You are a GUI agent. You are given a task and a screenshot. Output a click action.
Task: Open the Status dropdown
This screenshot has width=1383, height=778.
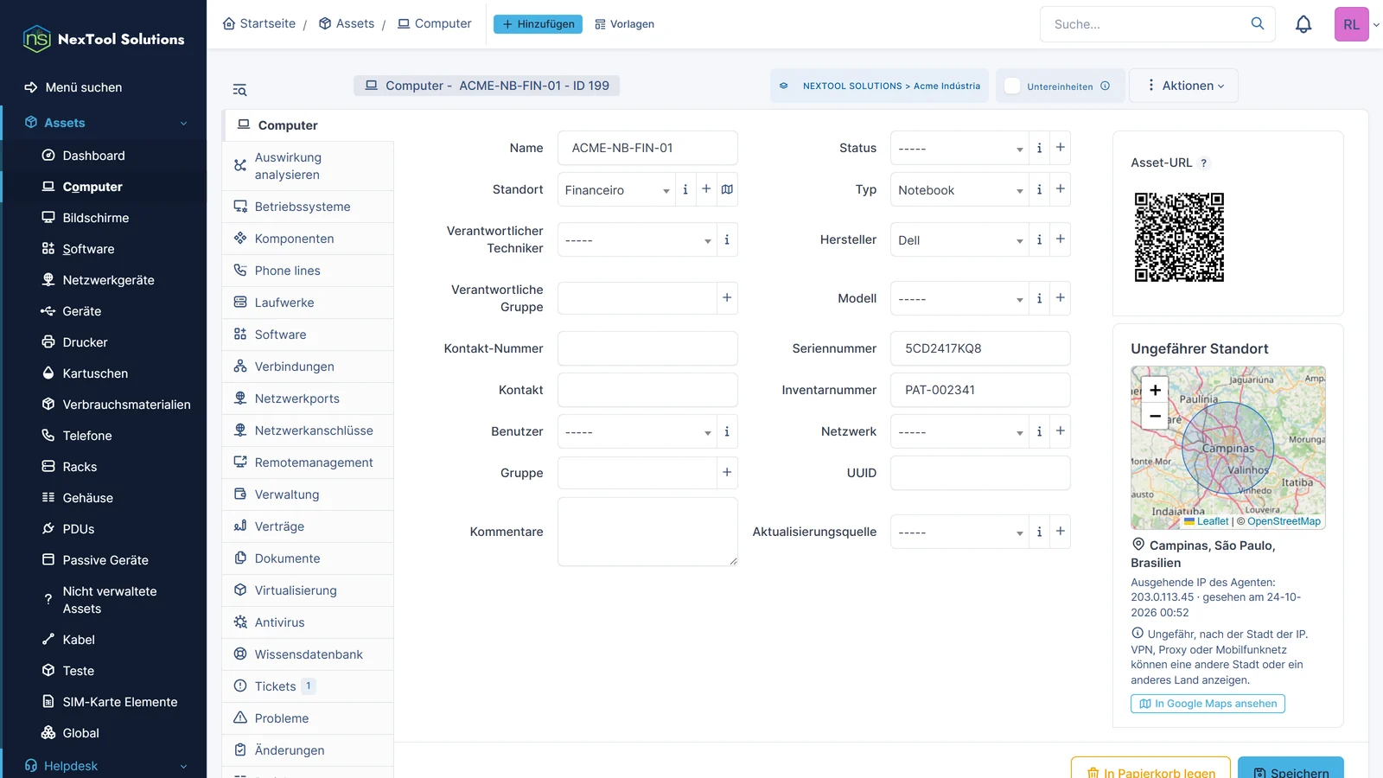pos(959,149)
